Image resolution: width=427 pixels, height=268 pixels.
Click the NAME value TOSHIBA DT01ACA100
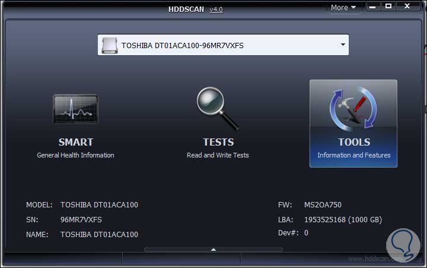(x=99, y=235)
